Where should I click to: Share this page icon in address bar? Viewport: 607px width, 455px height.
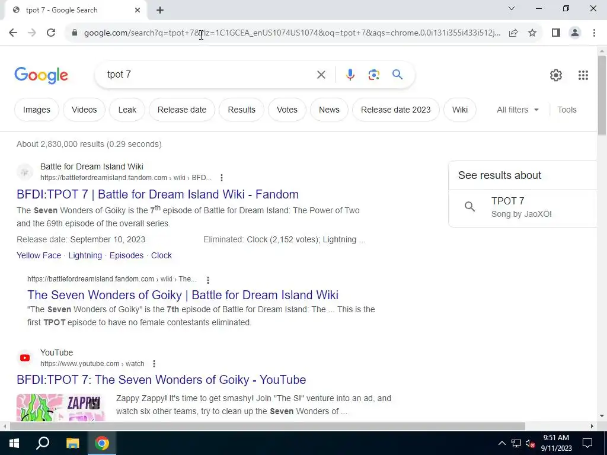[x=513, y=33]
